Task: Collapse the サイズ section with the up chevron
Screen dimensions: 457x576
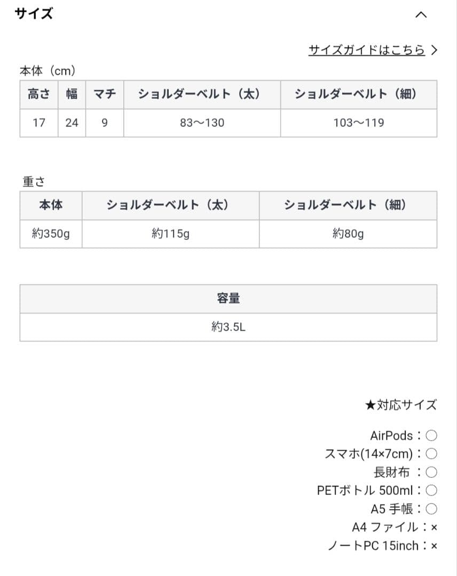Action: [x=421, y=15]
